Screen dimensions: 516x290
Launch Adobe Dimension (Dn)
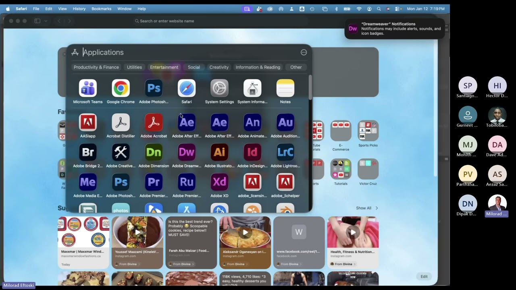154,152
